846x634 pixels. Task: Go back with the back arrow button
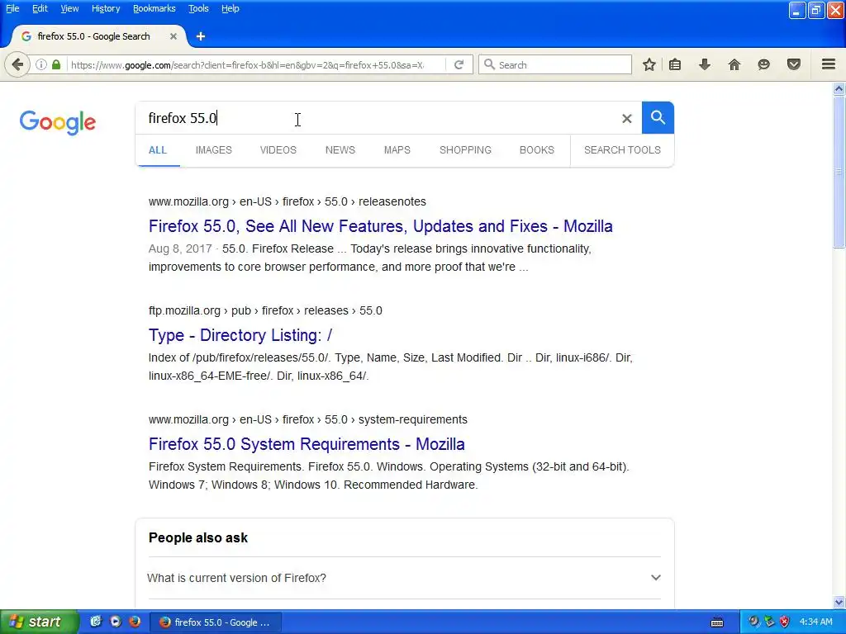tap(17, 64)
